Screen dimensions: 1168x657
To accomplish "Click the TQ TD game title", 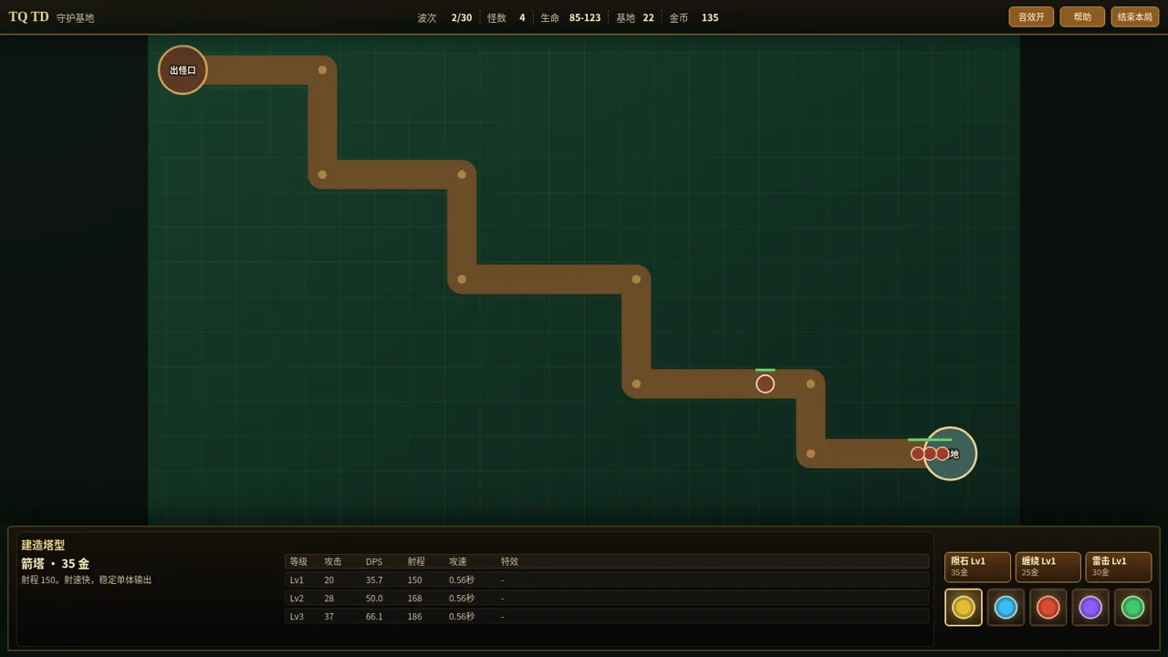I will click(29, 17).
